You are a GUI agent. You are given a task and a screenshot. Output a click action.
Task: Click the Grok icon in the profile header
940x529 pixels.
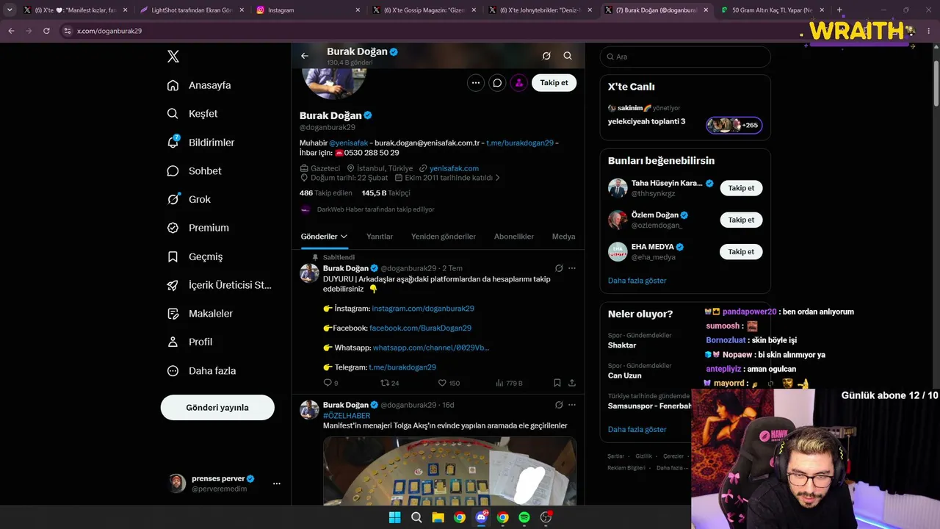(x=546, y=56)
